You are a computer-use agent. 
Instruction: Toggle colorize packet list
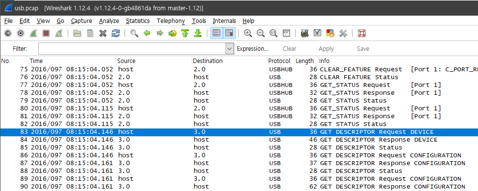click(x=216, y=33)
